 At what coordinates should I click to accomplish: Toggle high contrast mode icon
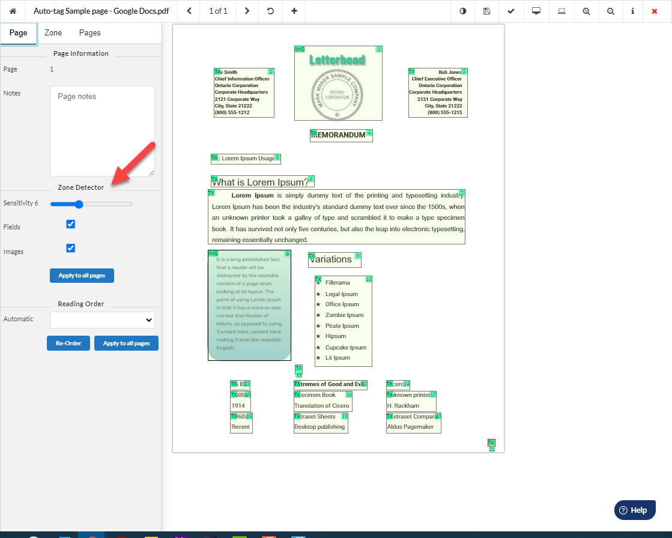pos(462,11)
